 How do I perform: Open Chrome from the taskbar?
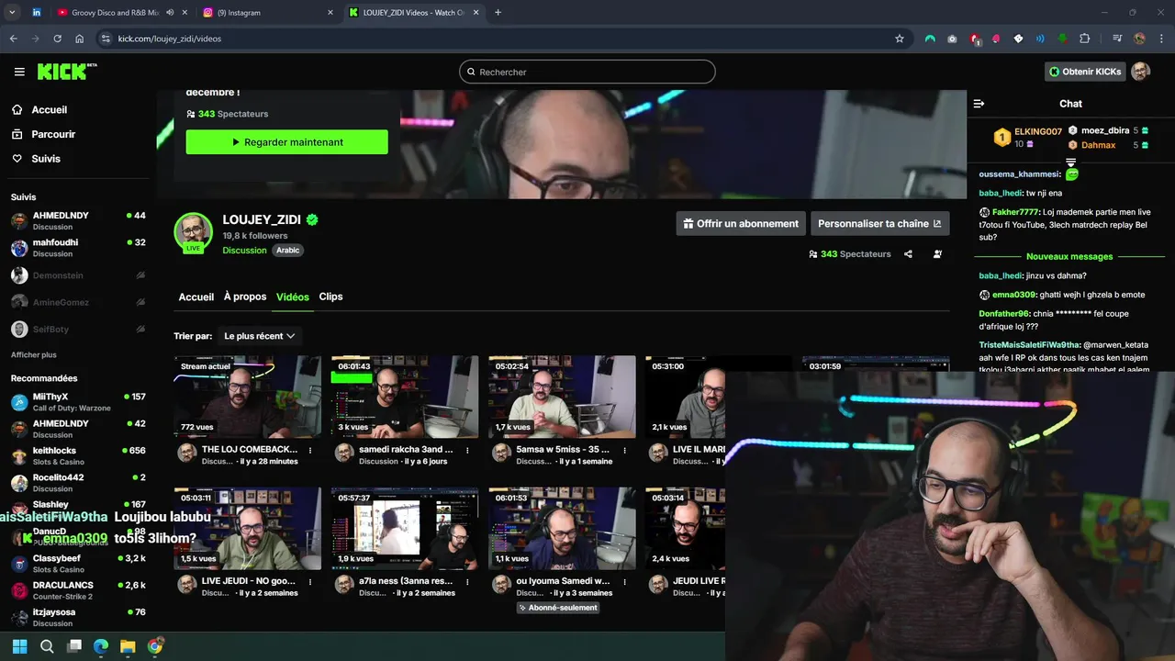(155, 646)
